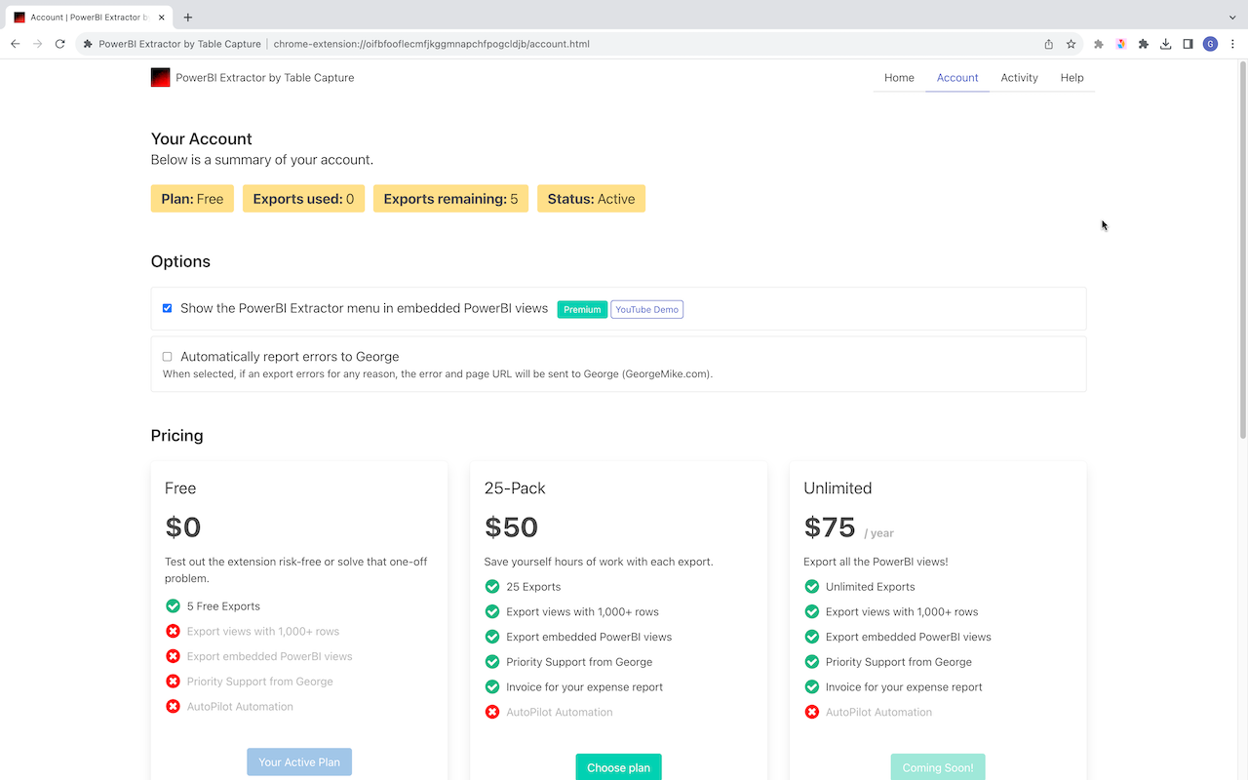Image resolution: width=1248 pixels, height=780 pixels.
Task: Click the browser address bar URL
Action: click(431, 44)
